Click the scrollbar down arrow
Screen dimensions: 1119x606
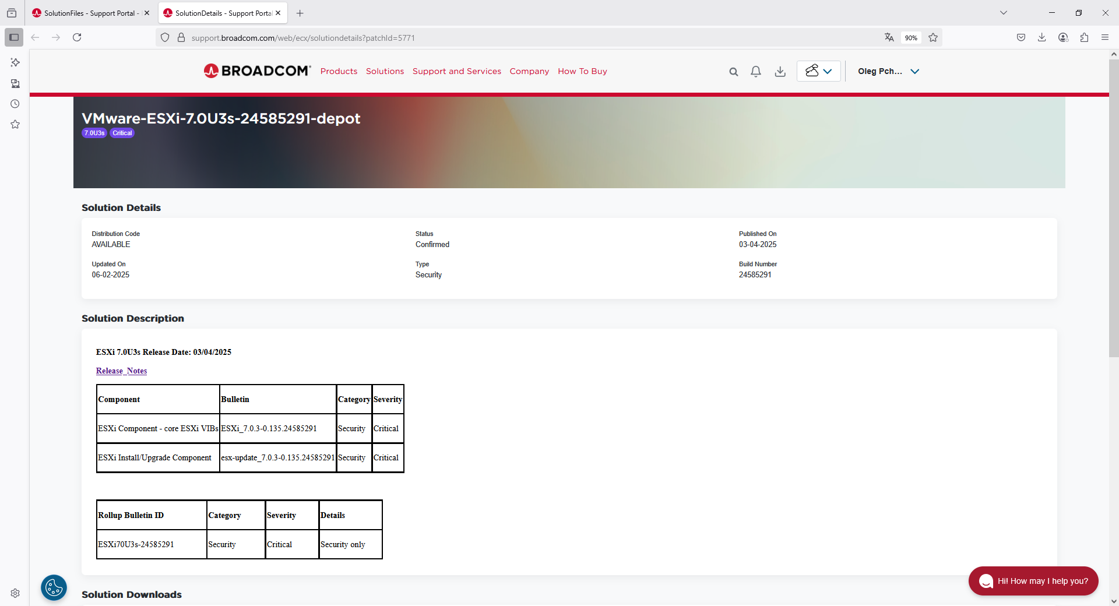click(1114, 601)
